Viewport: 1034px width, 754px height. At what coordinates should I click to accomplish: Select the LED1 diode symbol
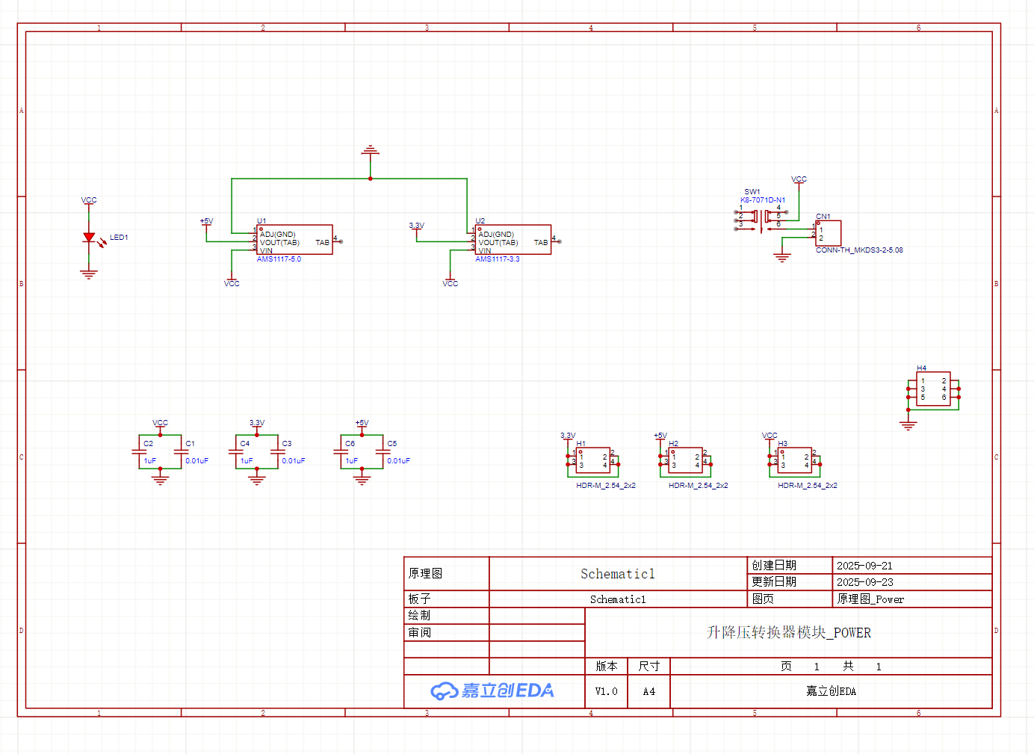pos(89,238)
